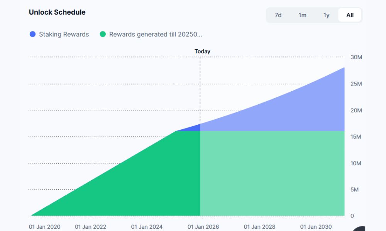The height and width of the screenshot is (231, 386).
Task: Toggle the Rewards generated till 20250... series
Action: pyautogui.click(x=156, y=34)
